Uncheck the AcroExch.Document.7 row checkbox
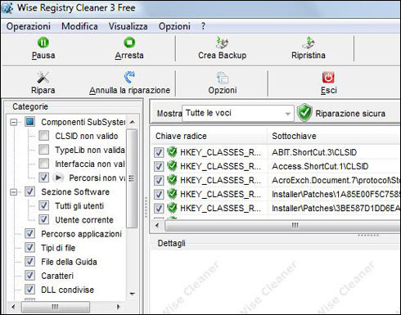 tap(159, 180)
